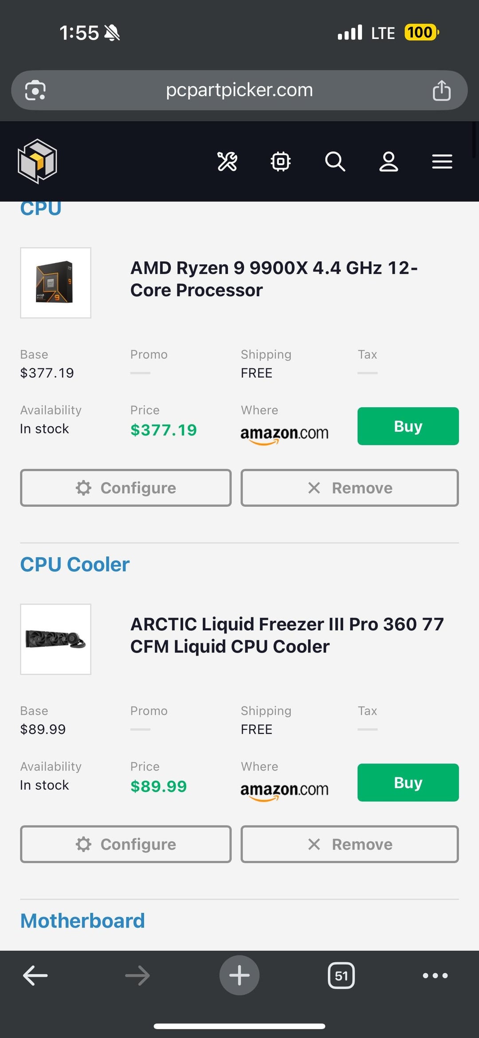Open a new tab with plus button
The image size is (479, 1038).
[x=239, y=975]
